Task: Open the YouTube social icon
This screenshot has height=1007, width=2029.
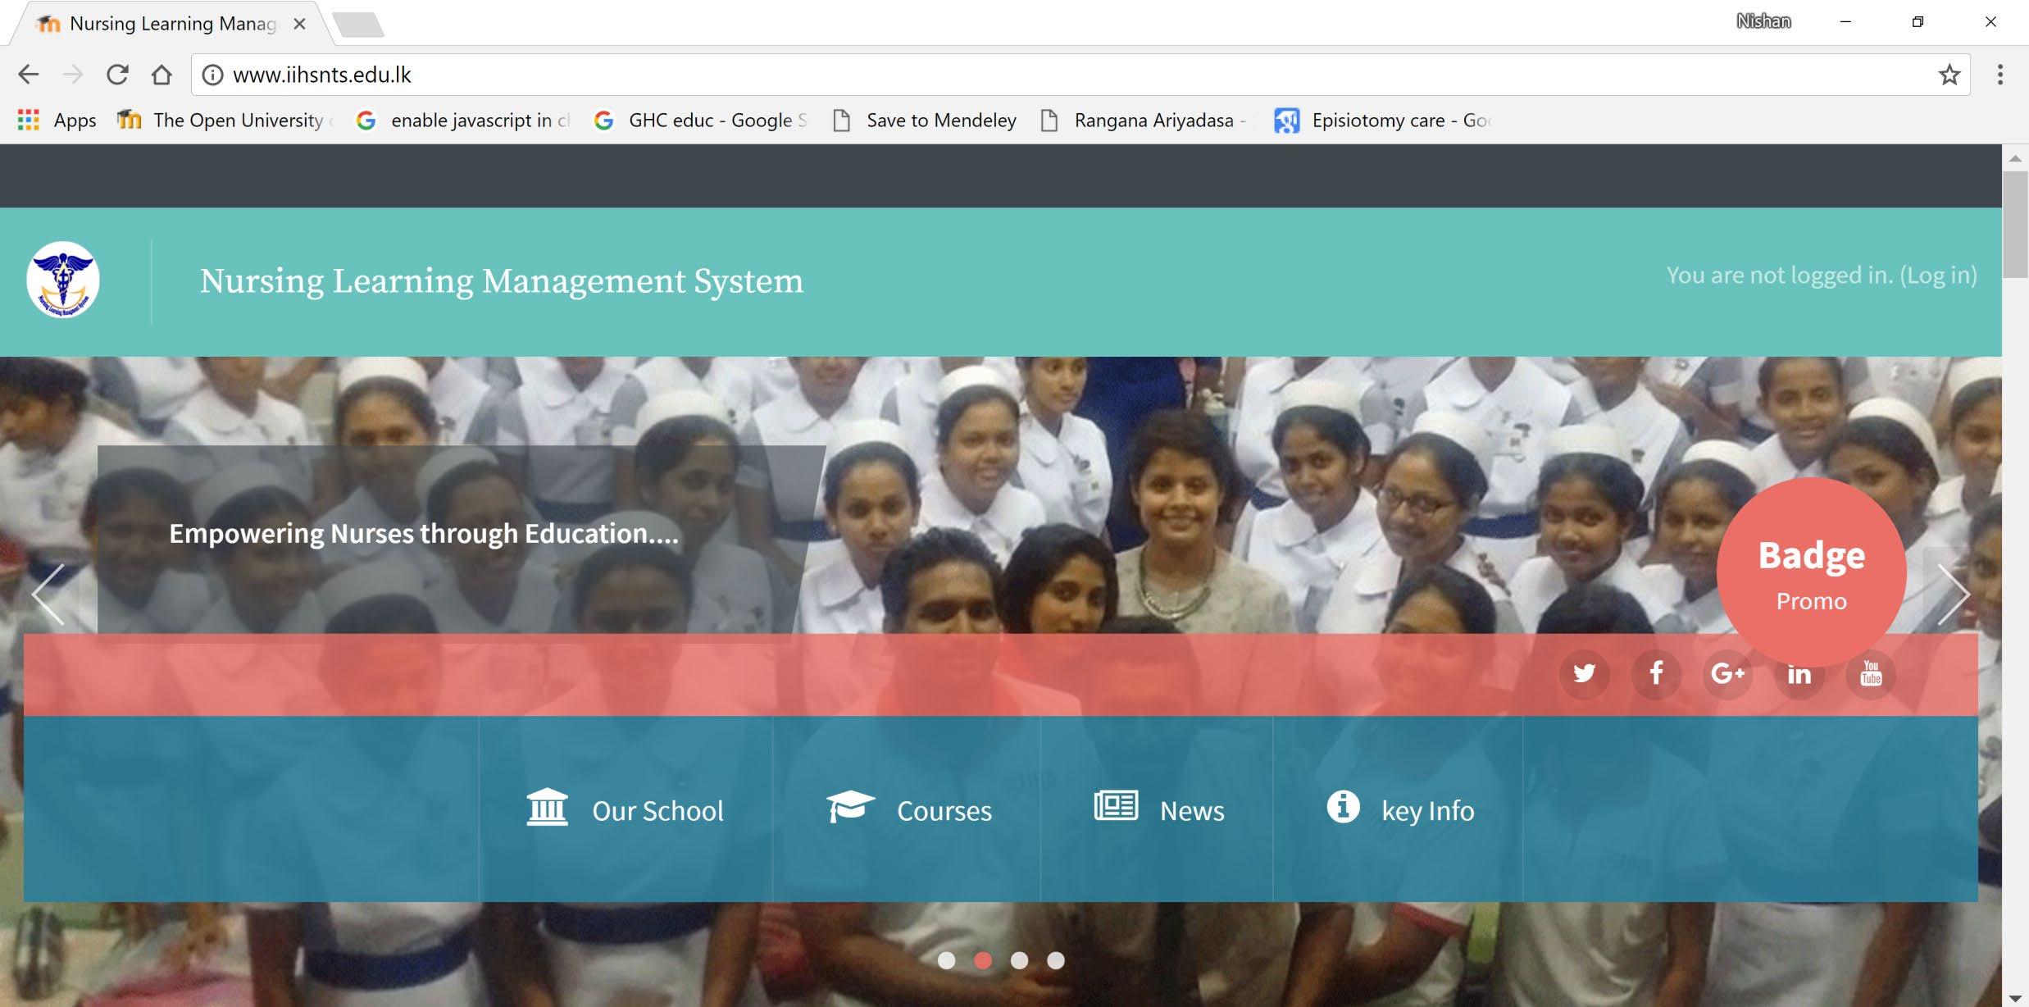Action: pos(1871,674)
